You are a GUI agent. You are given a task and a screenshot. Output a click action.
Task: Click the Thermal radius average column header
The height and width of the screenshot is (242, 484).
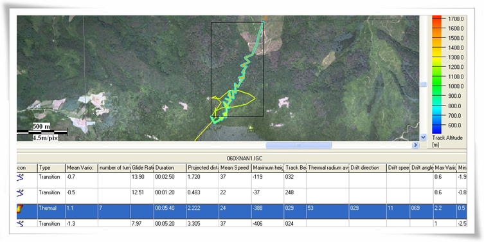point(328,168)
